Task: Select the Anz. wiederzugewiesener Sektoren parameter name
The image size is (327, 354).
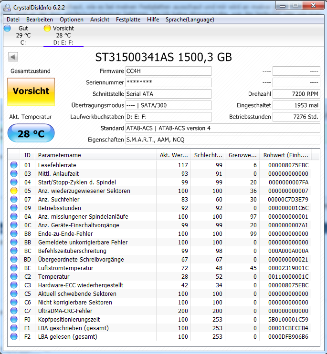Action: [84, 191]
